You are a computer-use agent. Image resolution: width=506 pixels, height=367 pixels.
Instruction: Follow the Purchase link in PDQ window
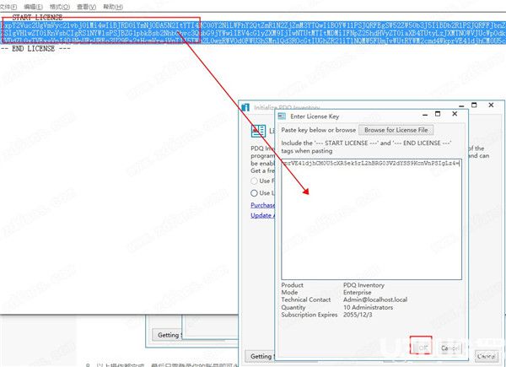click(x=262, y=205)
